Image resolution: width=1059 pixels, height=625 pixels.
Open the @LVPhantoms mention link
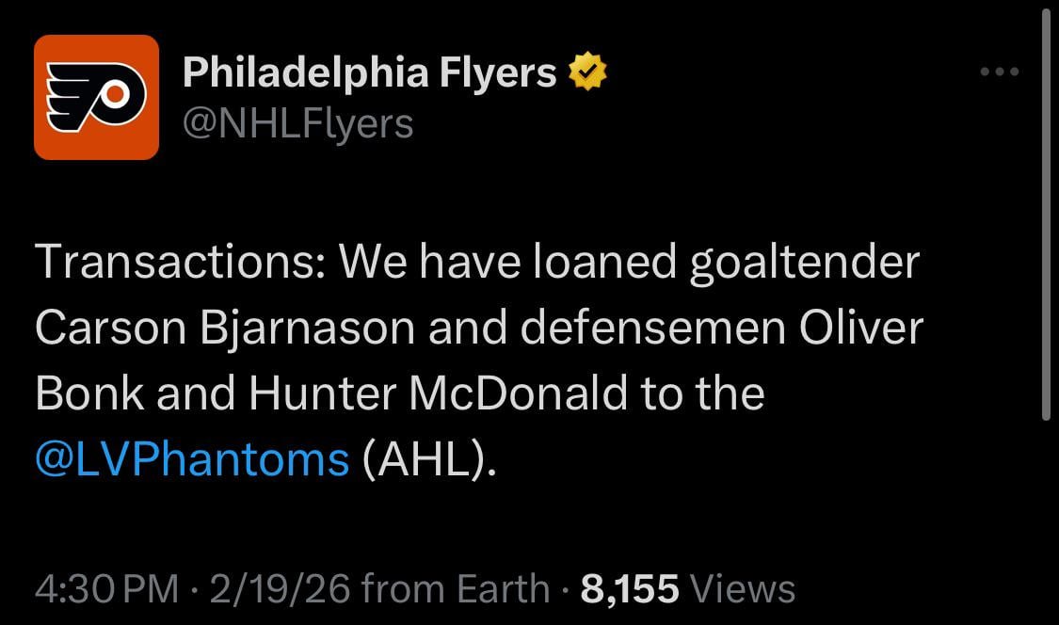[192, 459]
